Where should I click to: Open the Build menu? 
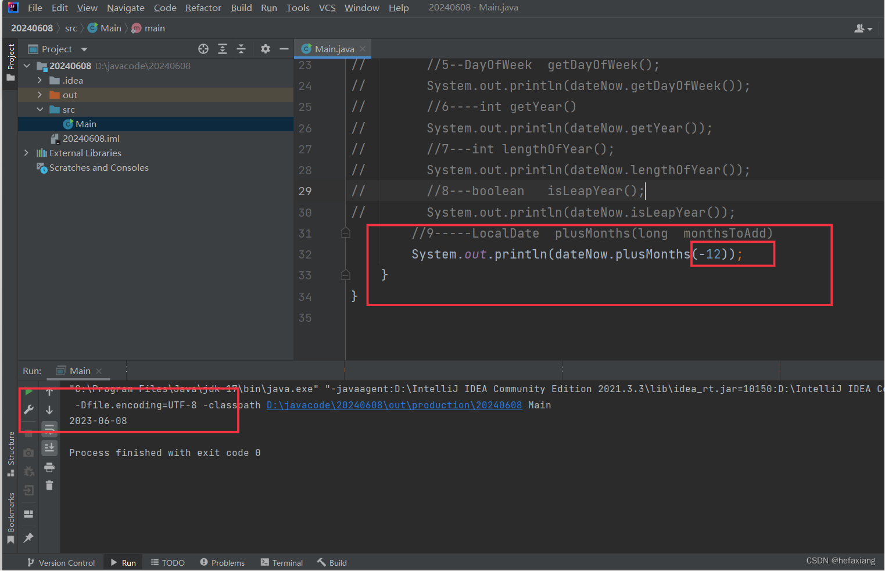(241, 8)
